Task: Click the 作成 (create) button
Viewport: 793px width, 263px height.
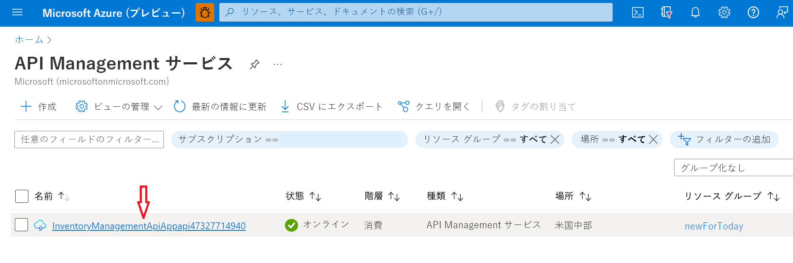Action: click(39, 106)
